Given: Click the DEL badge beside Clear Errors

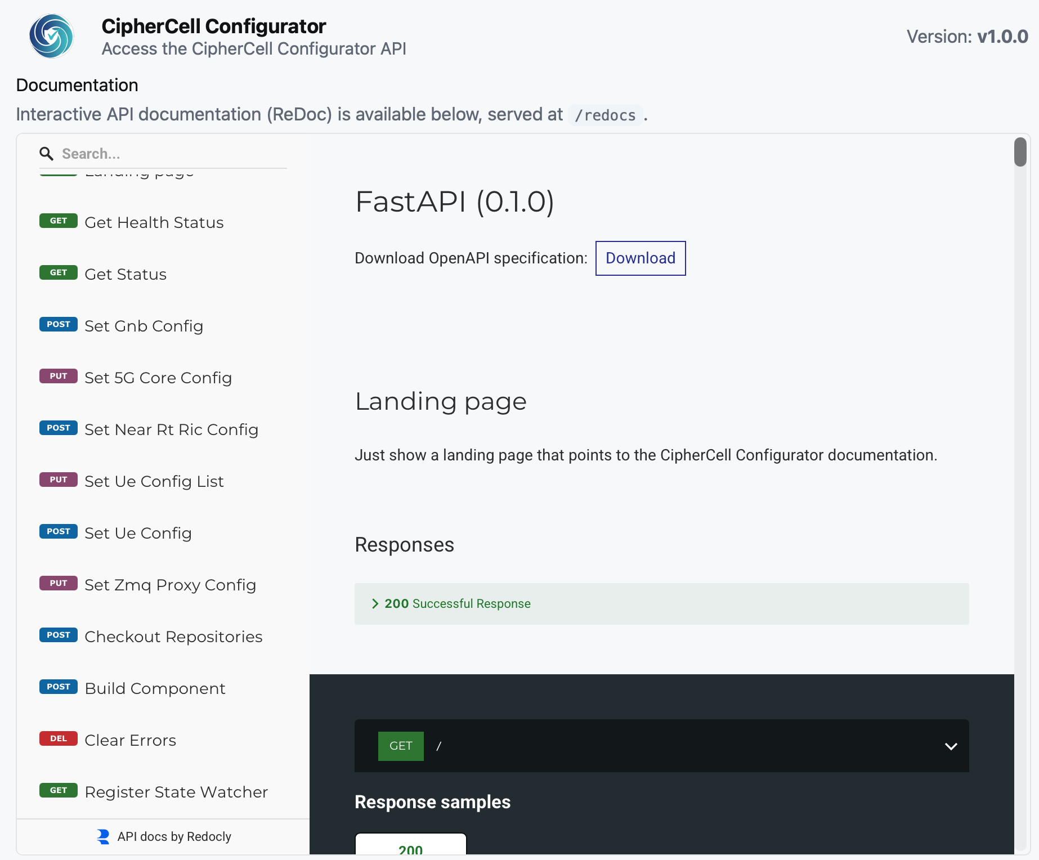Looking at the screenshot, I should (58, 738).
